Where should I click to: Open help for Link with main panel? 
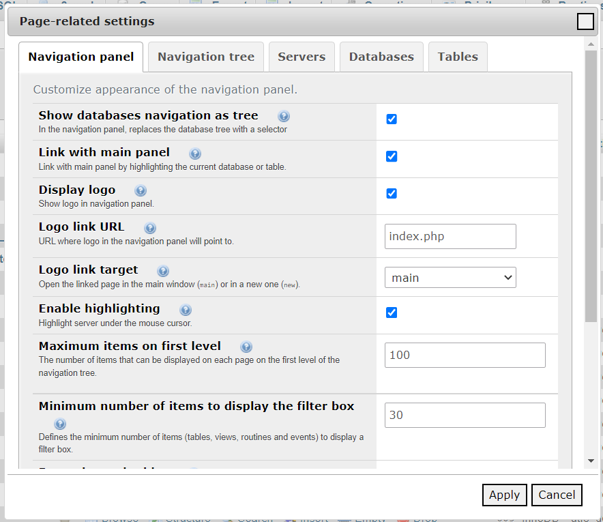[x=195, y=153]
